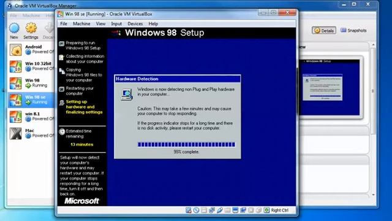Select the Win 98 se VM icon
Image resolution: width=392 pixels, height=221 pixels.
click(x=15, y=100)
